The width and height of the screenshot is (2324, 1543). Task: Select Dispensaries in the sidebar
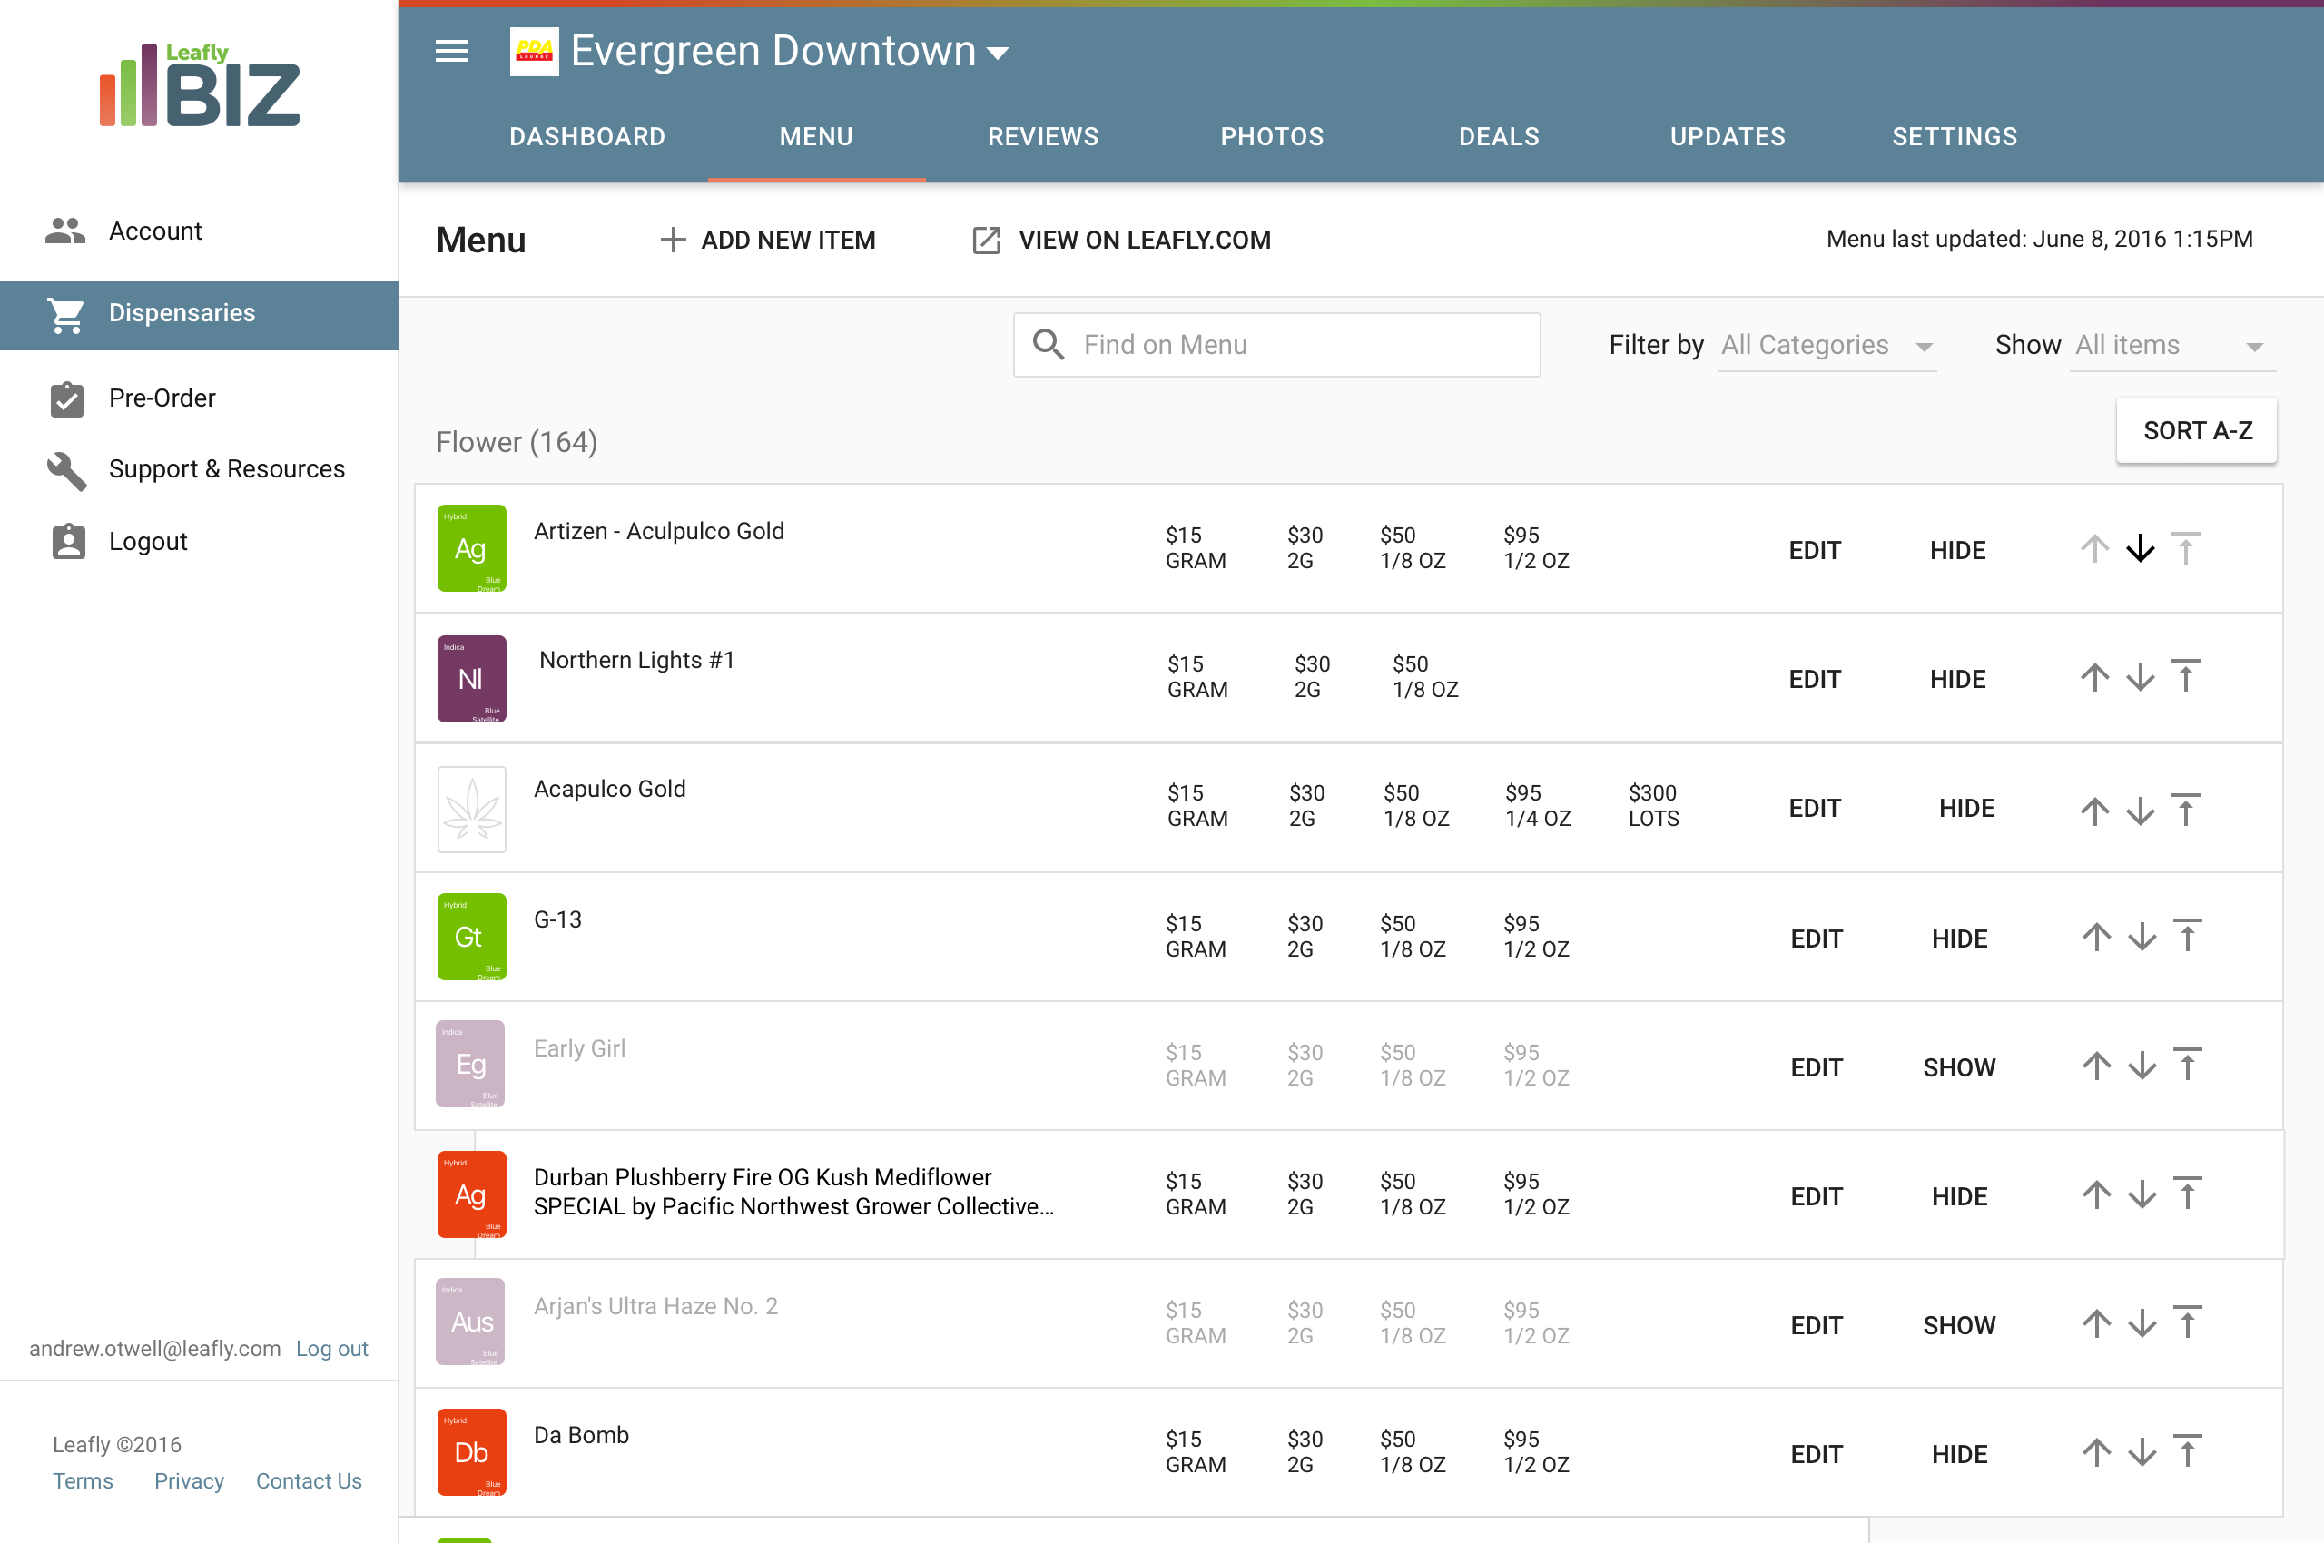click(200, 315)
